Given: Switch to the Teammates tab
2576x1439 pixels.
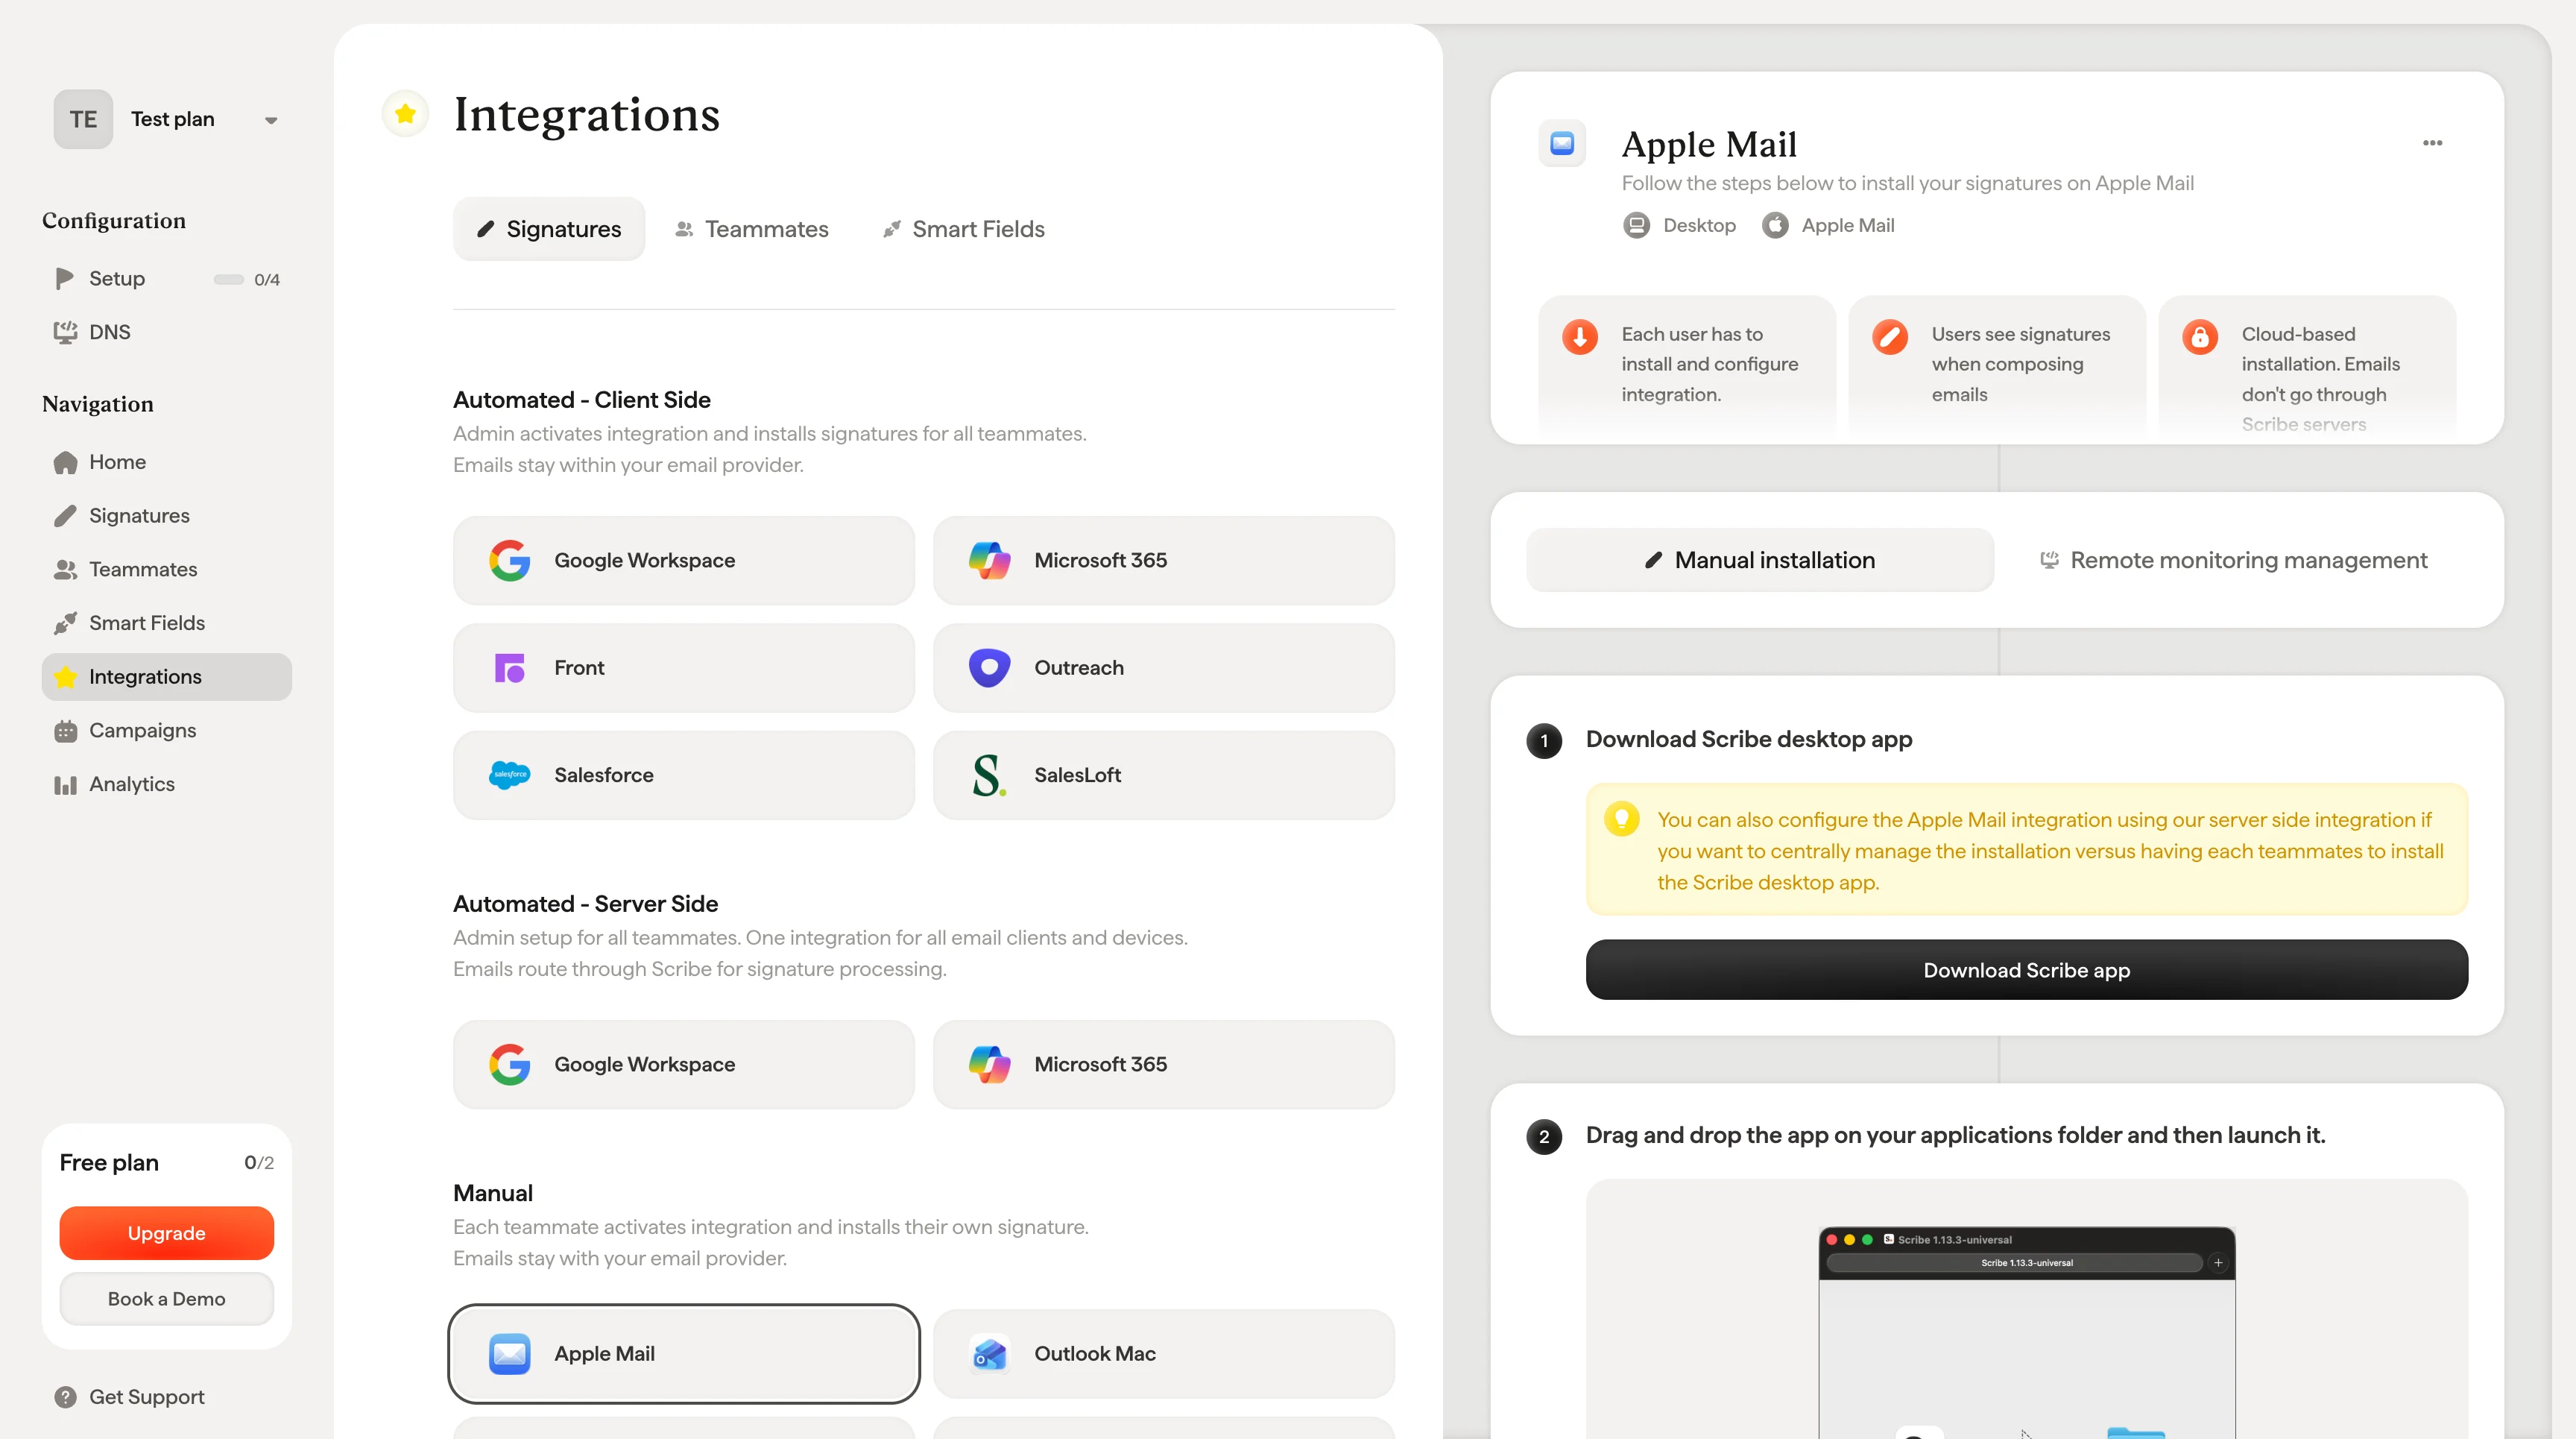Looking at the screenshot, I should pyautogui.click(x=752, y=229).
